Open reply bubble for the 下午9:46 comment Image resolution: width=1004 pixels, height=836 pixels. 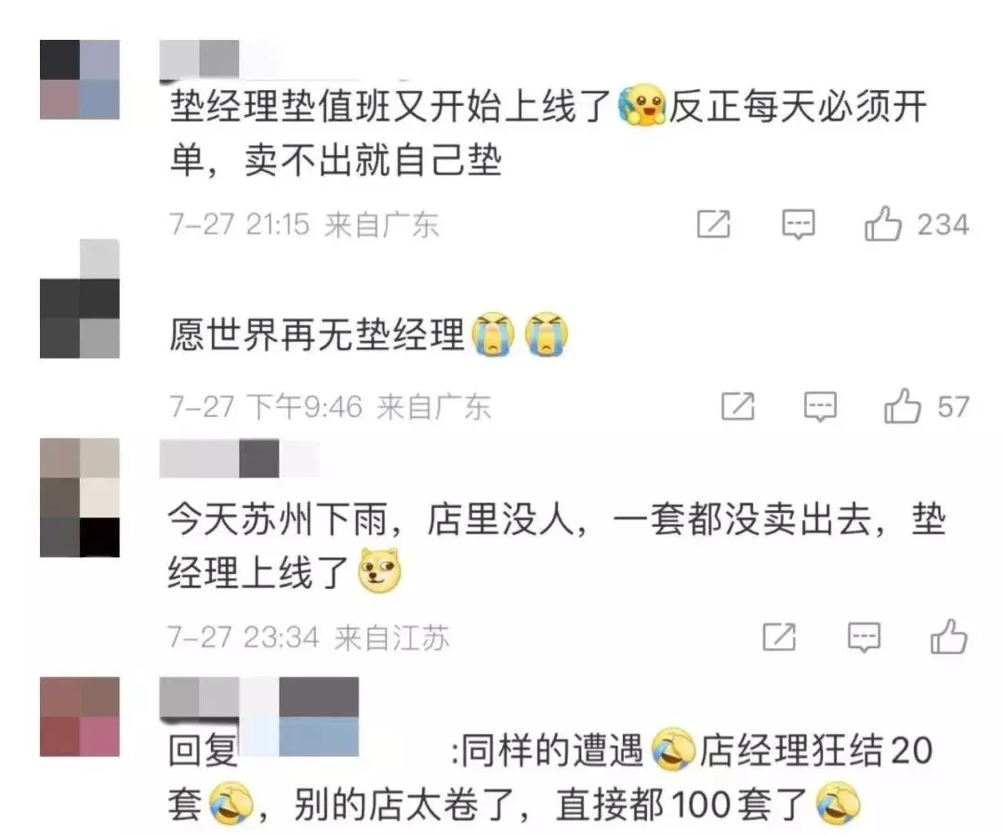pos(820,407)
